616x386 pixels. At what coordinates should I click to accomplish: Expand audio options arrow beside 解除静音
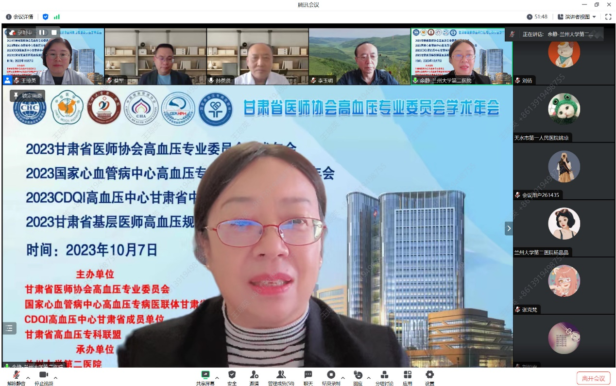(28, 377)
